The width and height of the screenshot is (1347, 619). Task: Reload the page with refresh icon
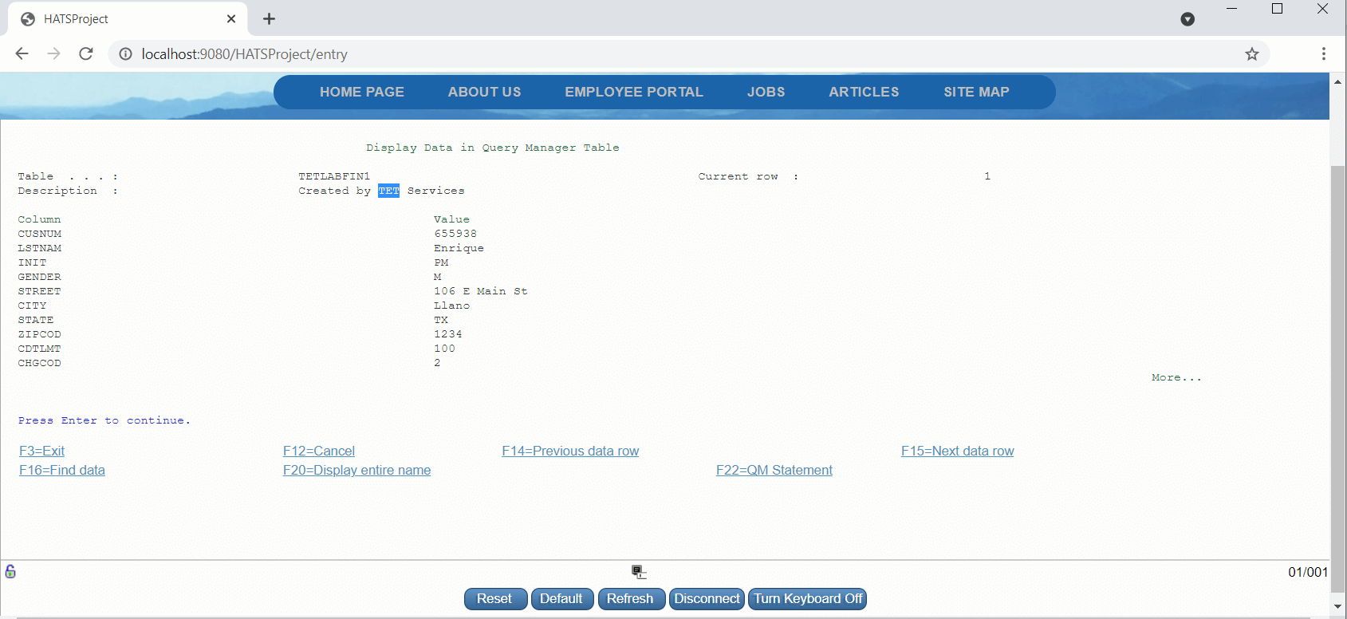(86, 53)
